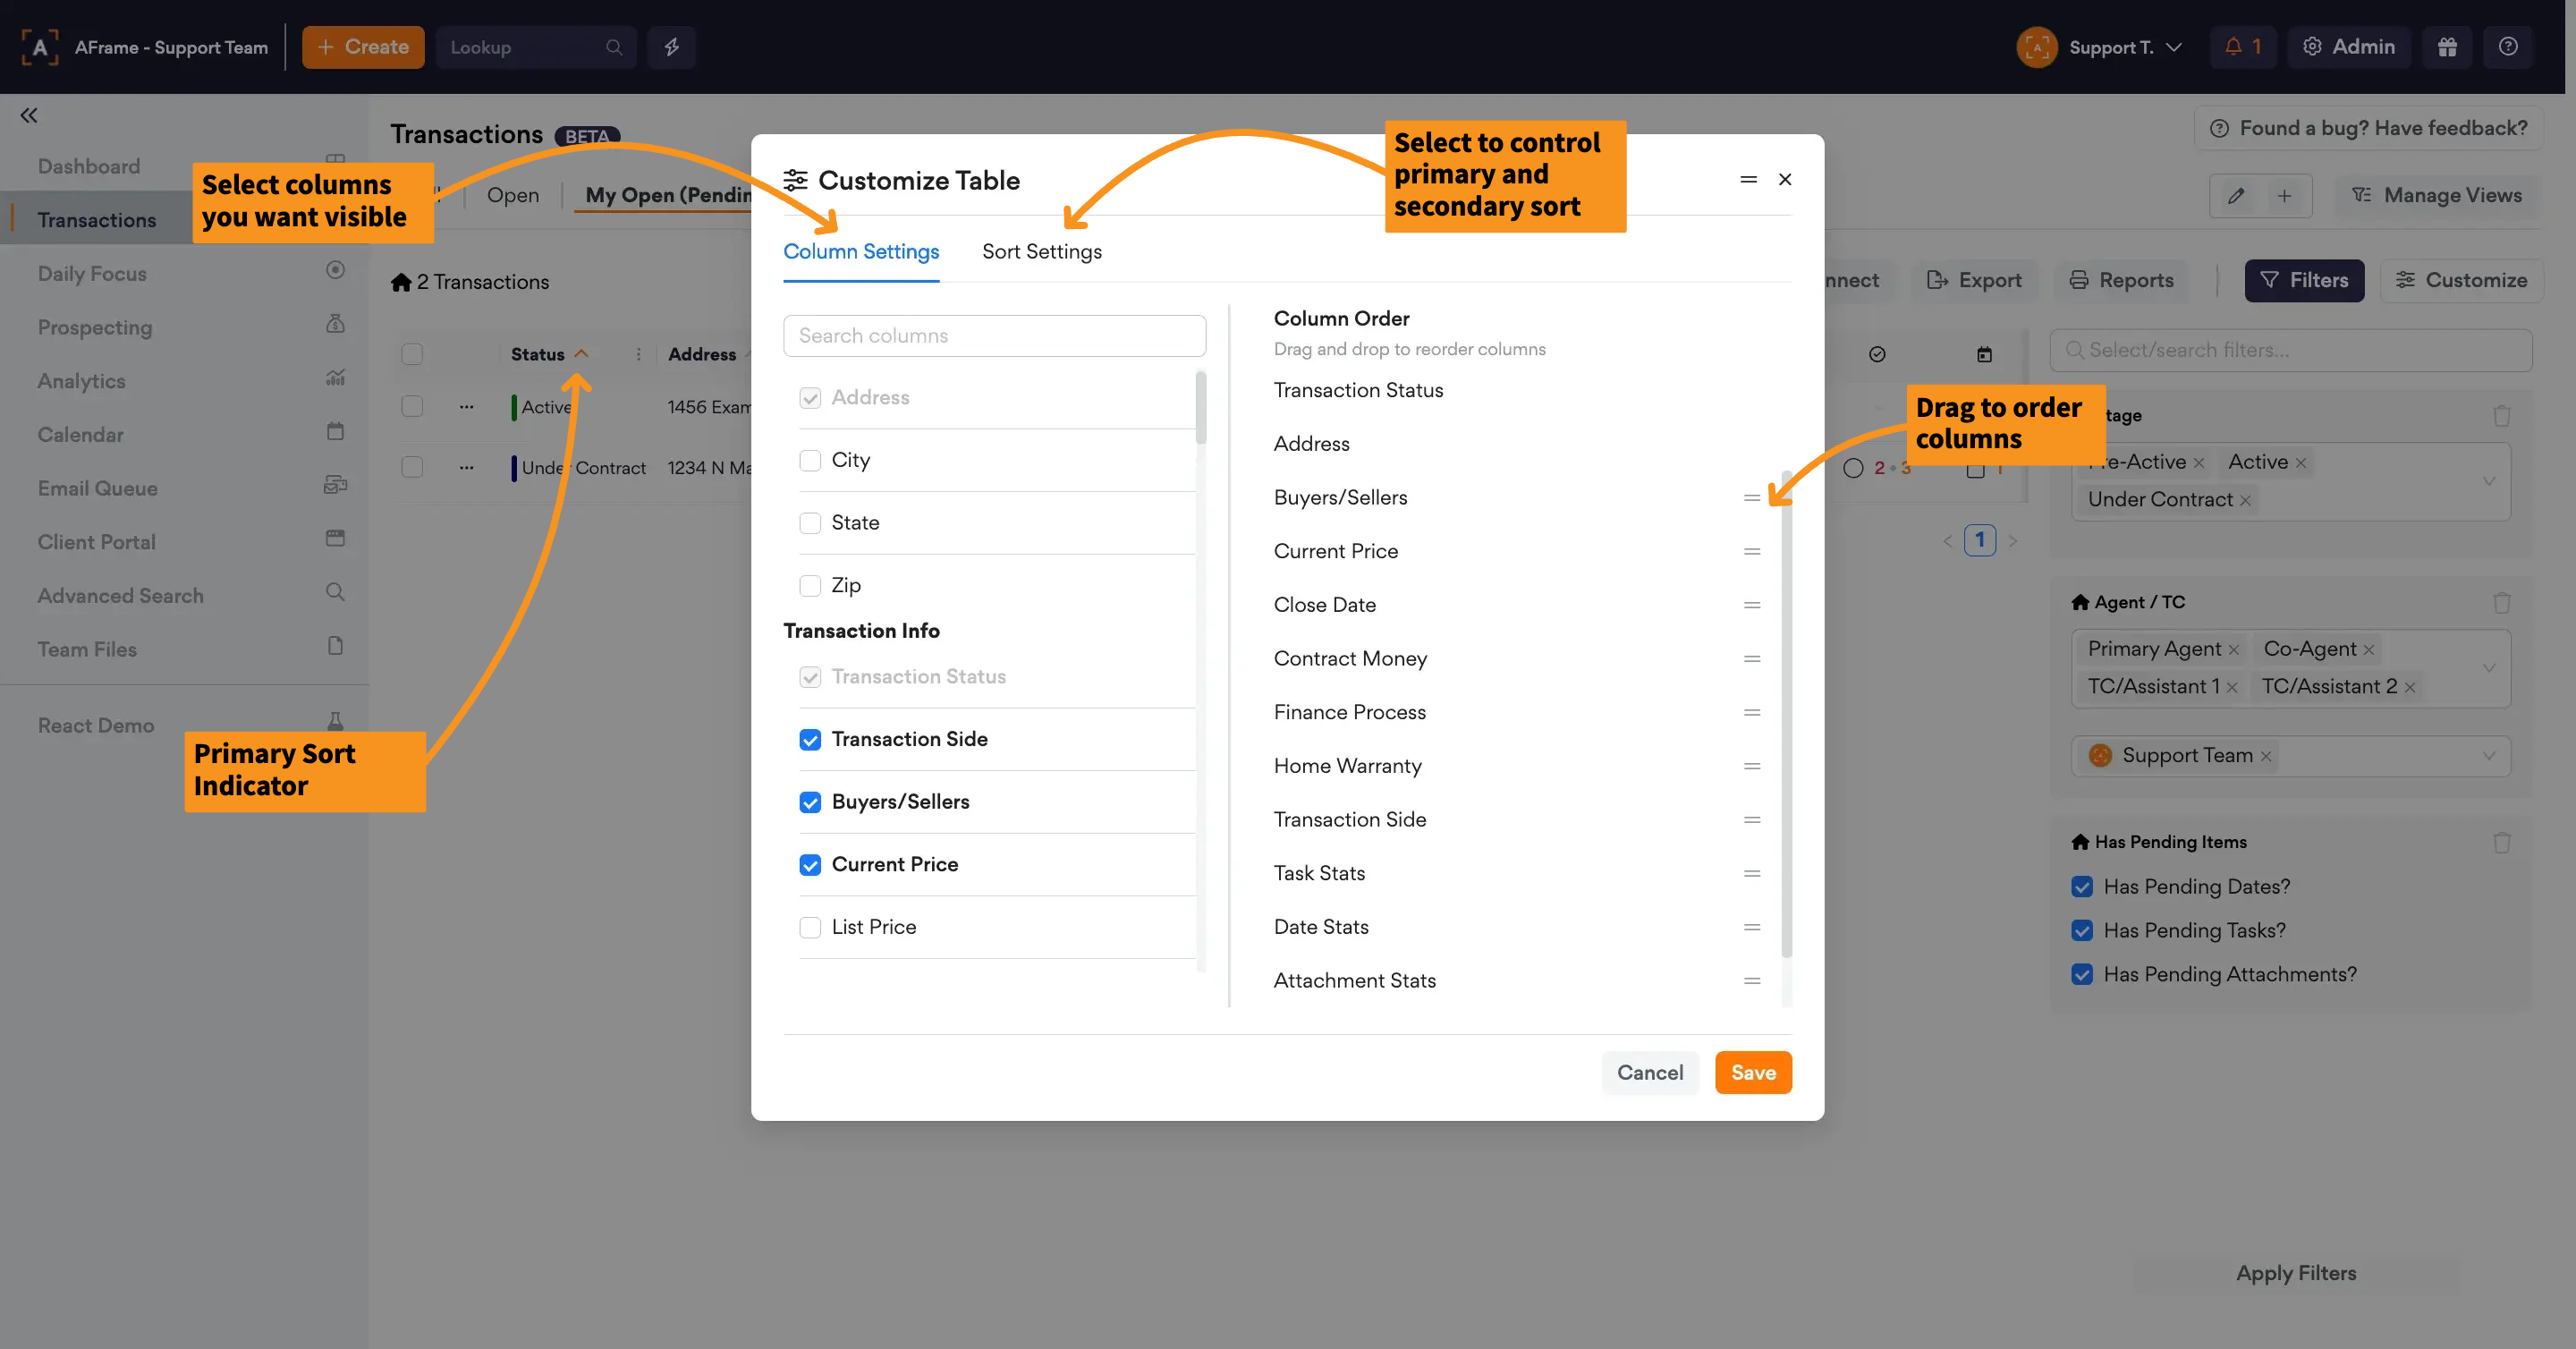This screenshot has width=2576, height=1349.
Task: Click the Save button
Action: click(1752, 1072)
